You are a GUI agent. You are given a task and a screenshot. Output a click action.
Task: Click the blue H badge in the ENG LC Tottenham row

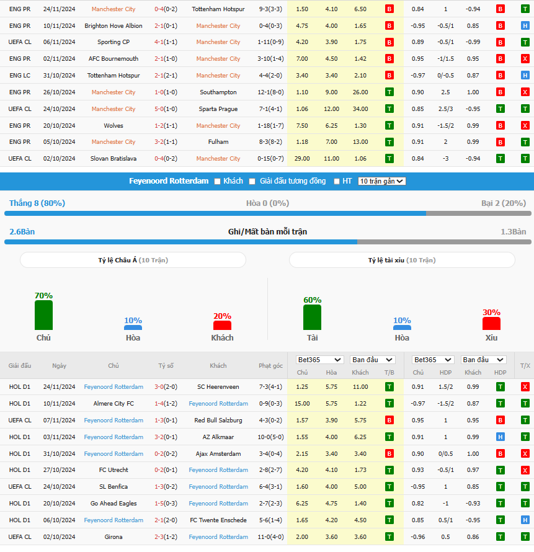[x=525, y=75]
